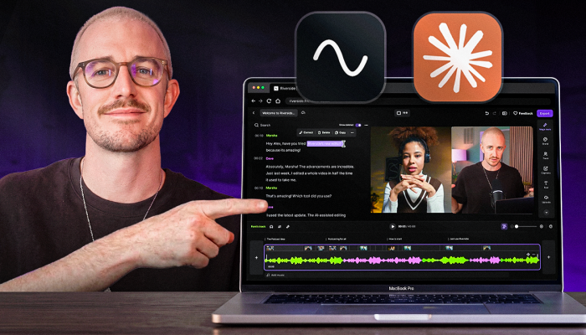Click the layers icon above the timeline
The image size is (586, 335).
coord(280,227)
